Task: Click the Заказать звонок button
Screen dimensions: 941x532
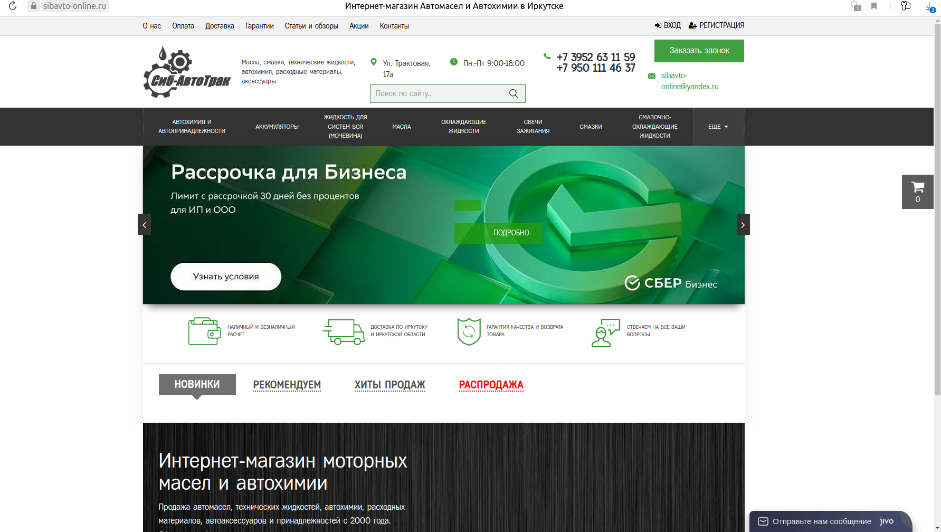Action: (699, 51)
